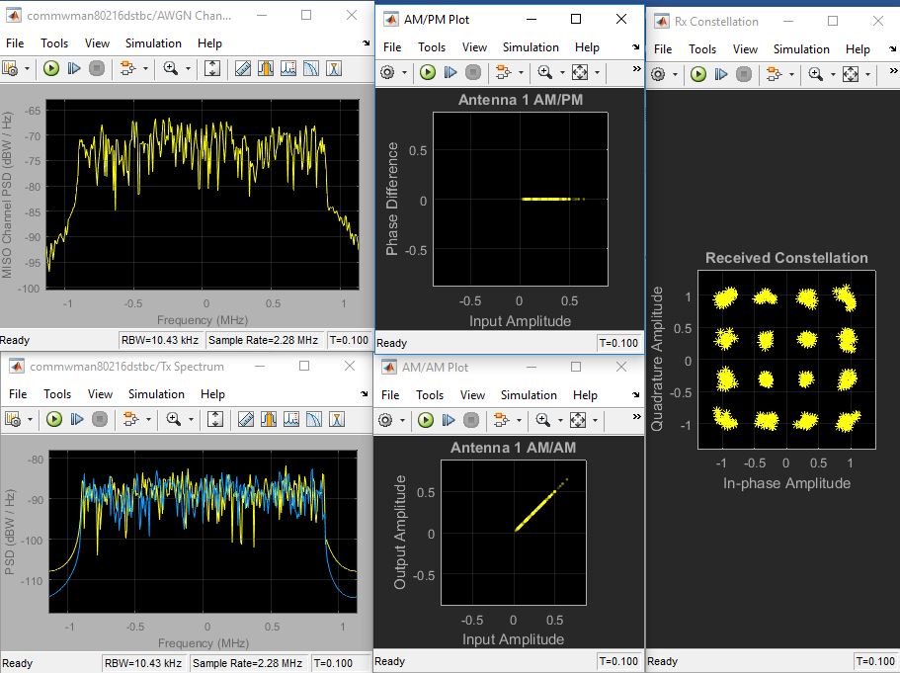Screen dimensions: 900x673
Task: Click scale axes icon in AM/PM Plot
Action: [580, 73]
